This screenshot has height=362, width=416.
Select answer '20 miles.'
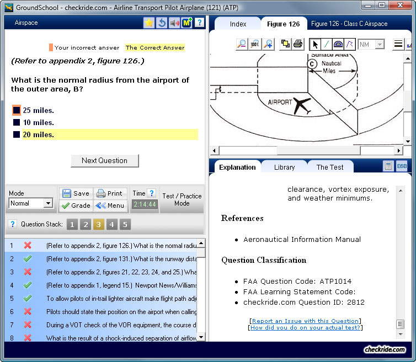tap(17, 134)
